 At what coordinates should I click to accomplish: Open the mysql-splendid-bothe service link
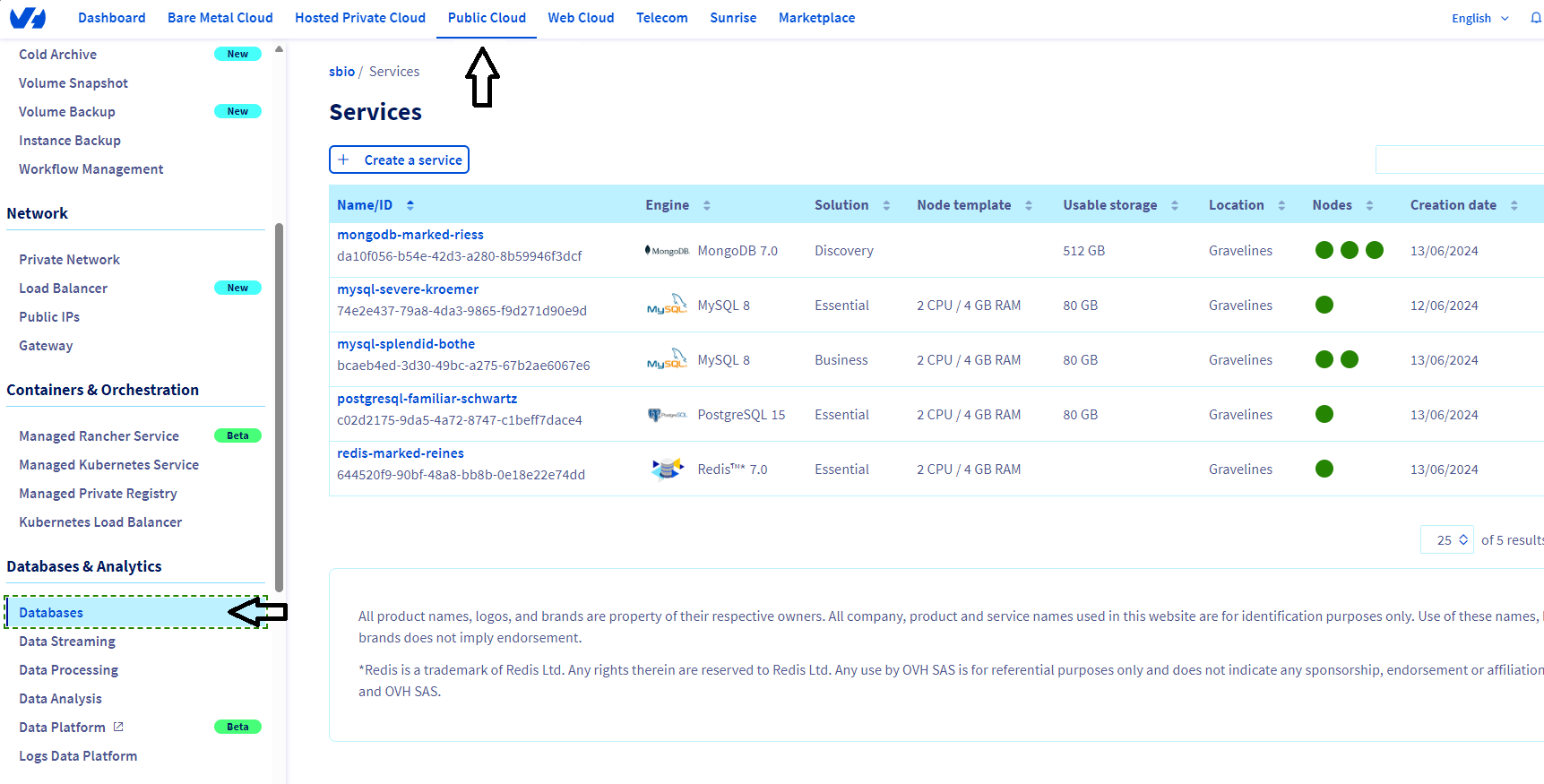point(406,344)
